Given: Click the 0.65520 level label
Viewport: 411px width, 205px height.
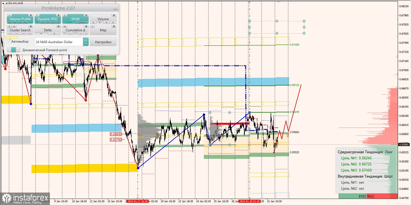Looking at the screenshot, I should click(x=295, y=152).
